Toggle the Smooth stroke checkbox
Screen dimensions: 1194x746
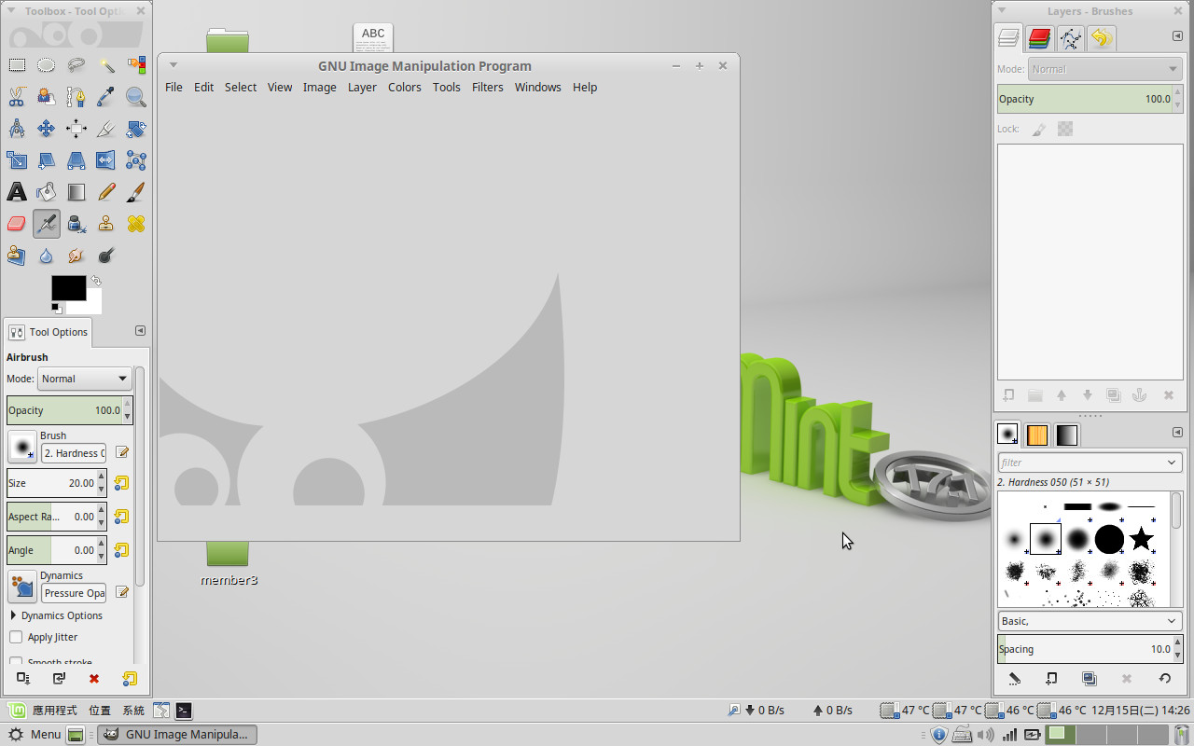pos(16,662)
